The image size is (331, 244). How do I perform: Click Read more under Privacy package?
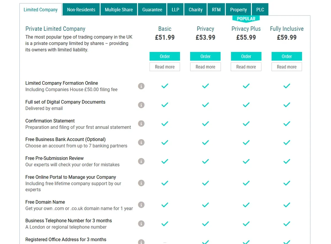(205, 67)
